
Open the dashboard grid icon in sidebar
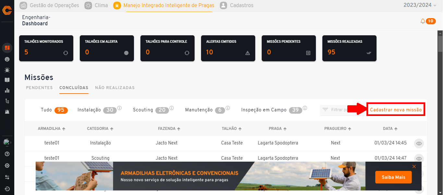7,48
